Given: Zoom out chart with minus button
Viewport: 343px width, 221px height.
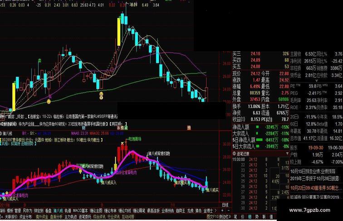Looking at the screenshot, I should (228, 211).
